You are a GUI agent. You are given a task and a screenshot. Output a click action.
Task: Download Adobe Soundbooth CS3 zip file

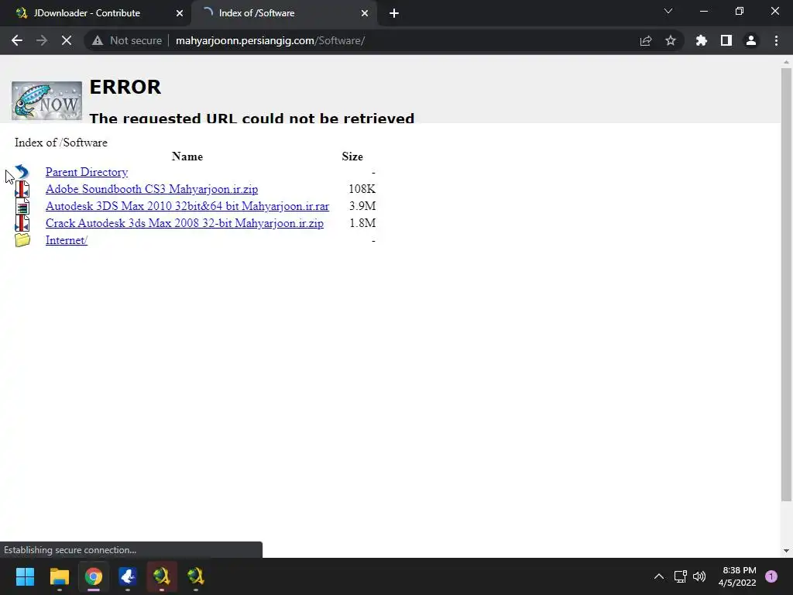pyautogui.click(x=152, y=189)
